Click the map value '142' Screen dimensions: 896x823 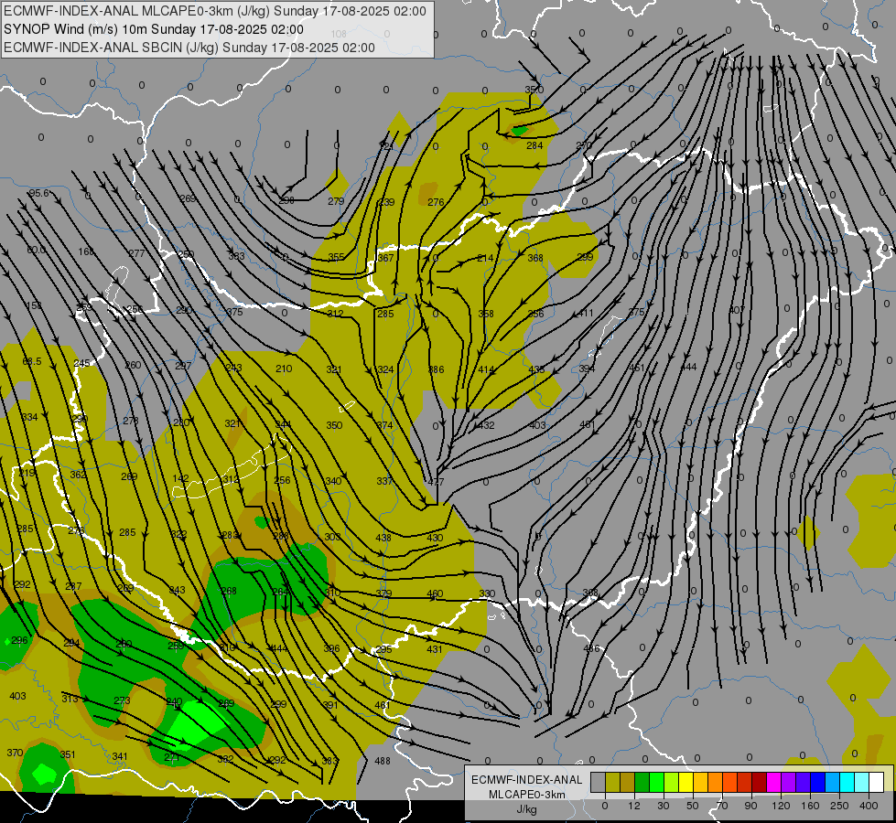[180, 478]
